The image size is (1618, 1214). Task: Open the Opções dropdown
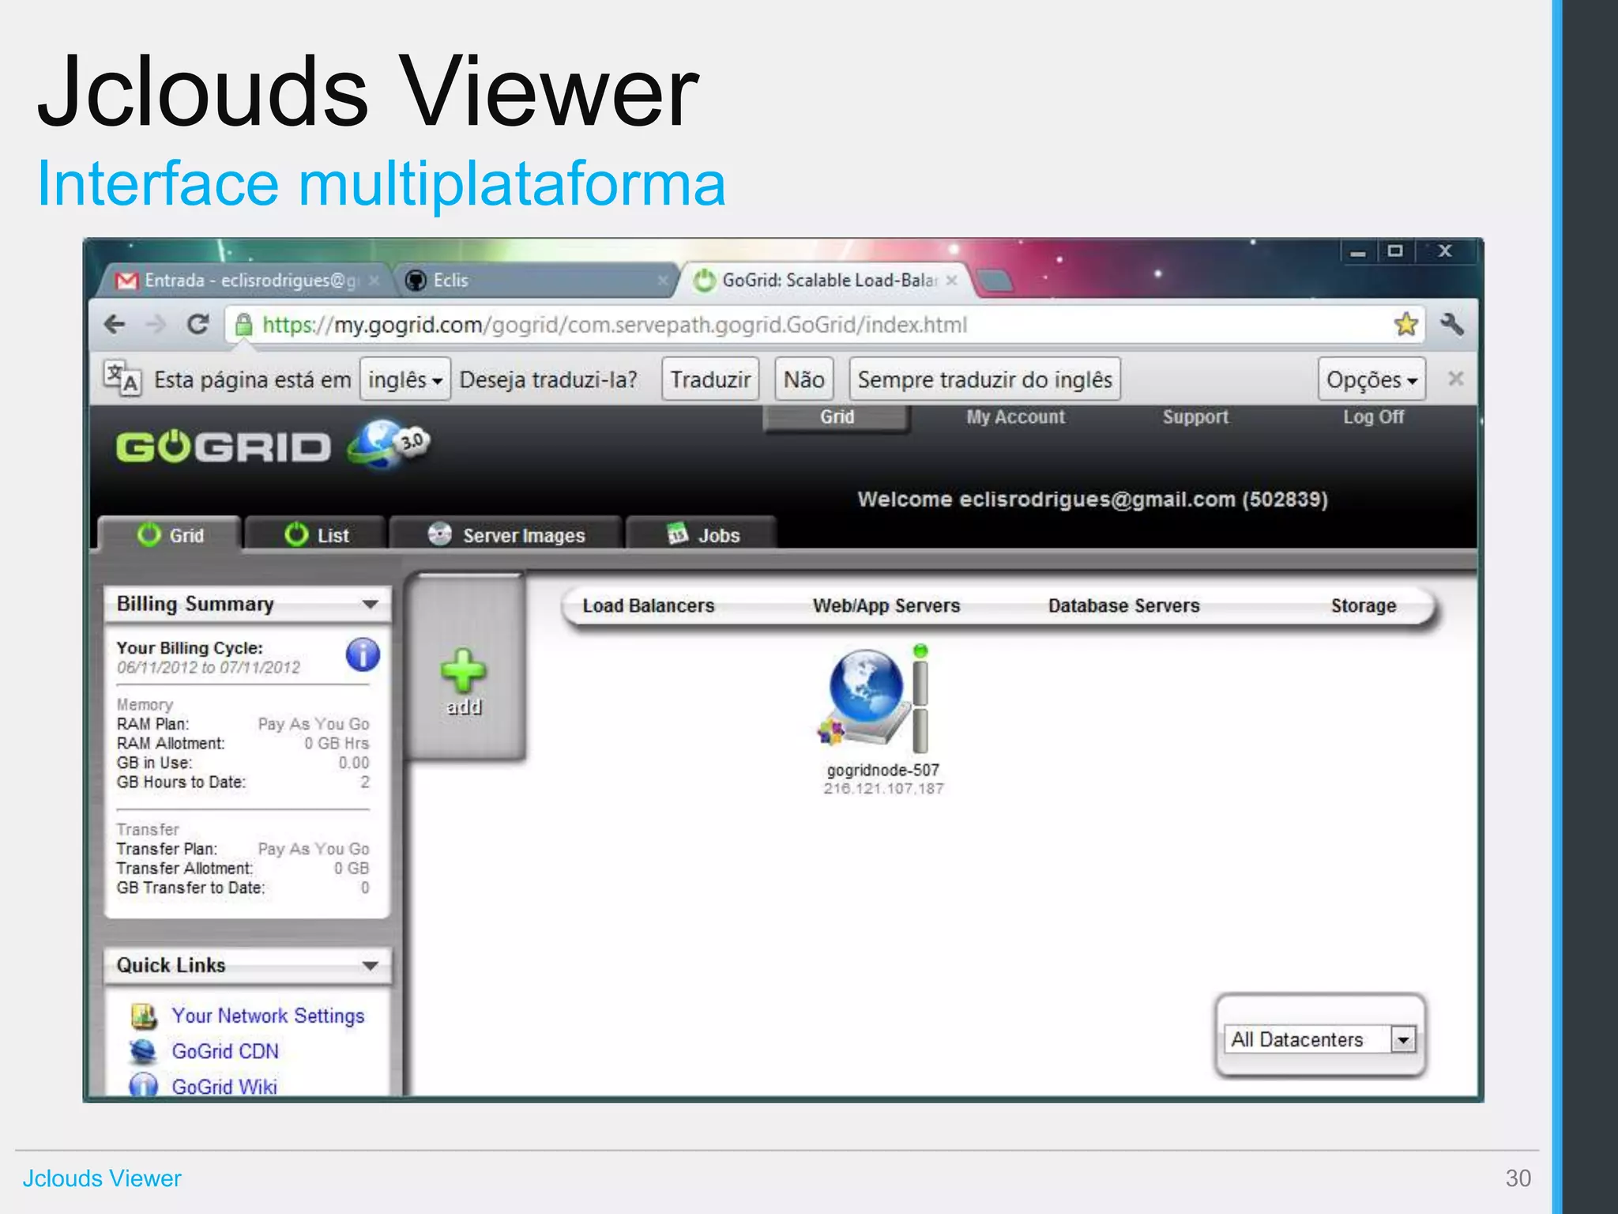[x=1371, y=379]
